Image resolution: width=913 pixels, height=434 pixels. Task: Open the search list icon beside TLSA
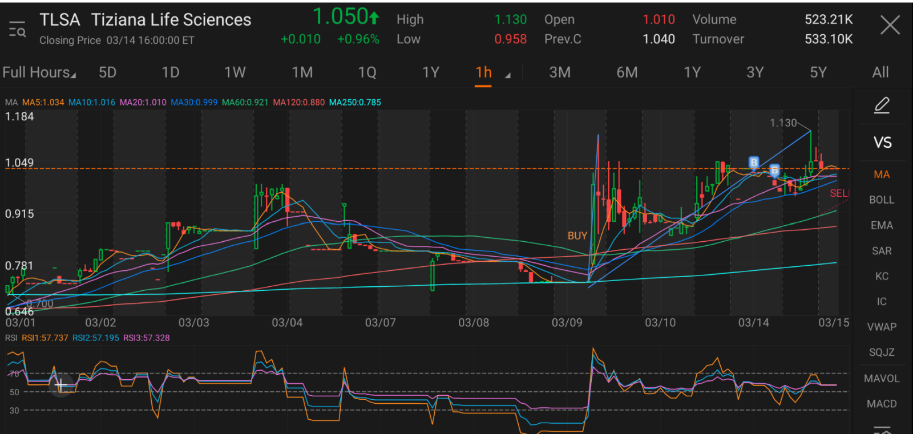[17, 29]
